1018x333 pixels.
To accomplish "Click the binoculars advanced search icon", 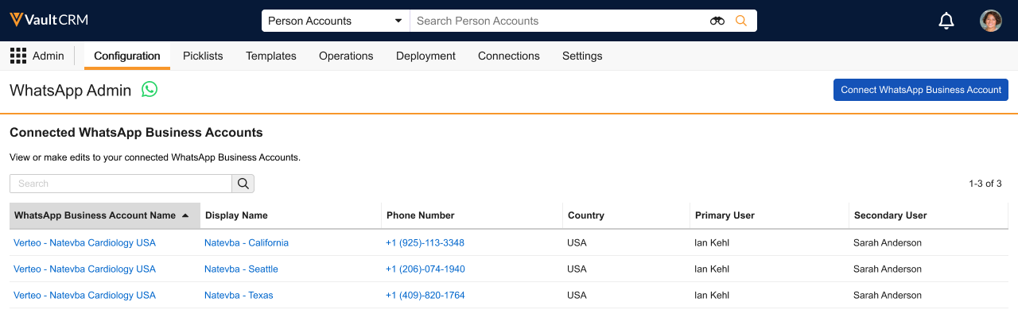I will [717, 21].
